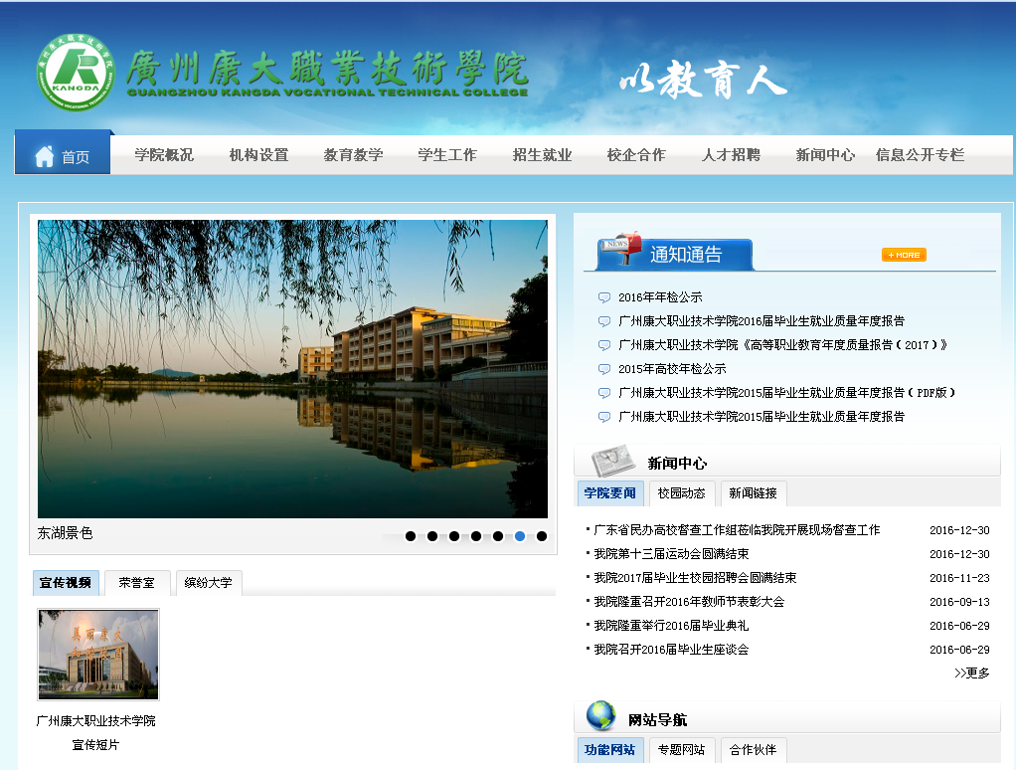Click the newspaper icon beside 新闻中心
This screenshot has height=770, width=1016.
point(612,462)
